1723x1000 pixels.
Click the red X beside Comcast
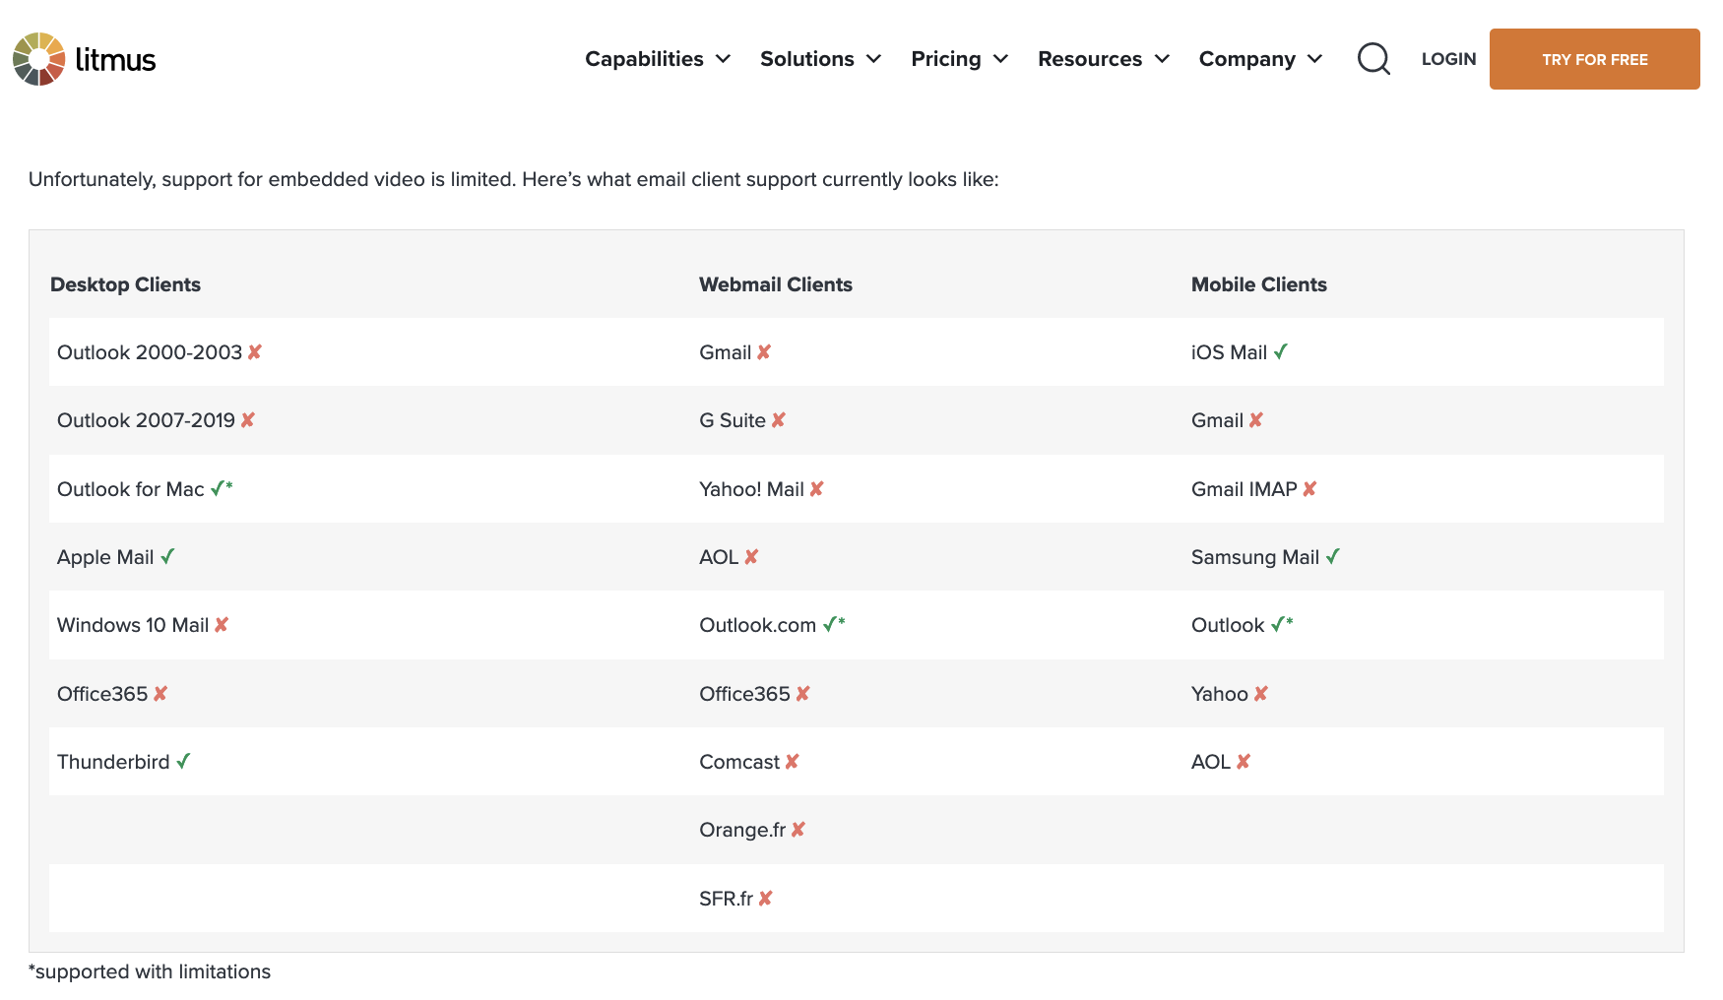793,762
